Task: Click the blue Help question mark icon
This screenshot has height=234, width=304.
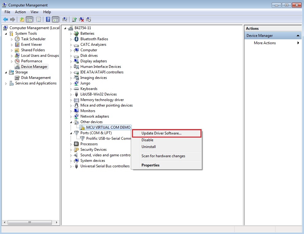Action: 48,19
